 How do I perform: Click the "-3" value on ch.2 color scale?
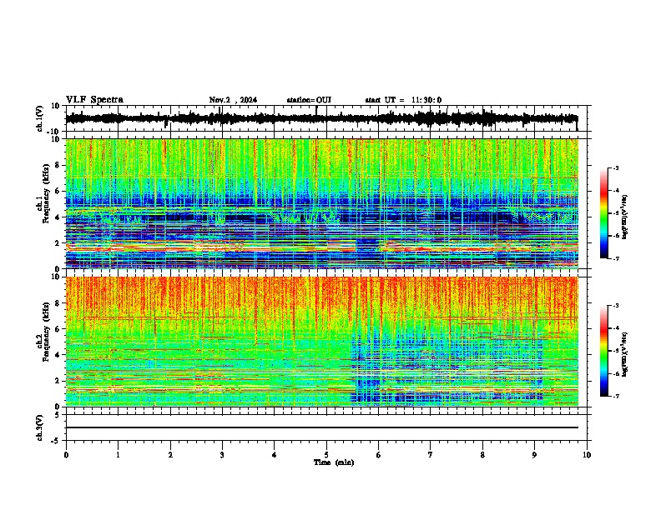click(x=616, y=306)
